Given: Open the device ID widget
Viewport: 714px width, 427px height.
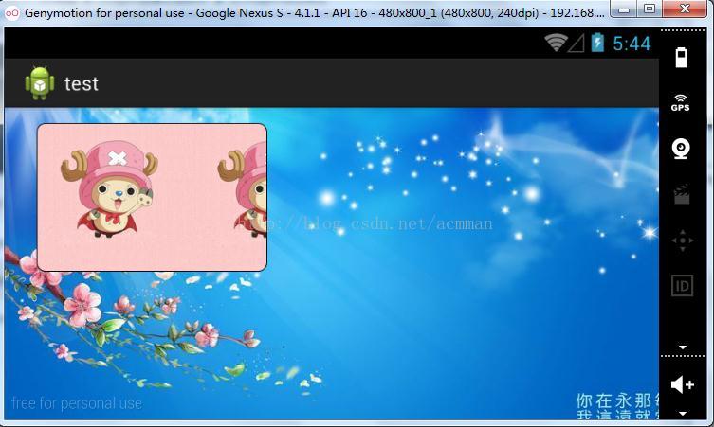Looking at the screenshot, I should (x=682, y=286).
